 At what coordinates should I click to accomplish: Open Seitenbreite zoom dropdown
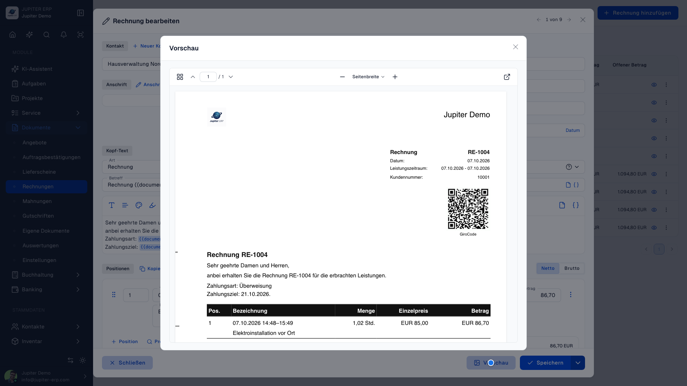[368, 77]
